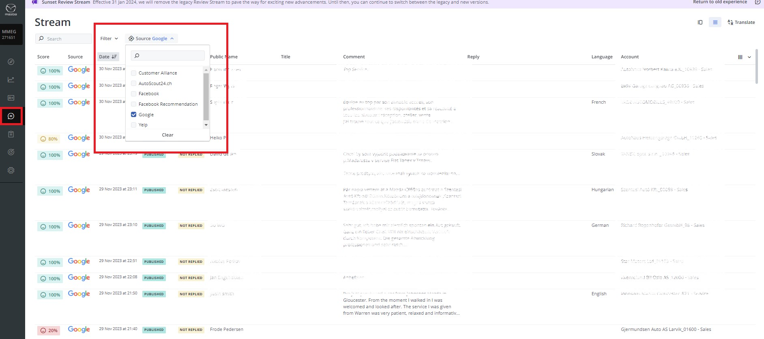Screen dimensions: 764x339
Task: Sort by the Date column header
Action: click(x=108, y=57)
